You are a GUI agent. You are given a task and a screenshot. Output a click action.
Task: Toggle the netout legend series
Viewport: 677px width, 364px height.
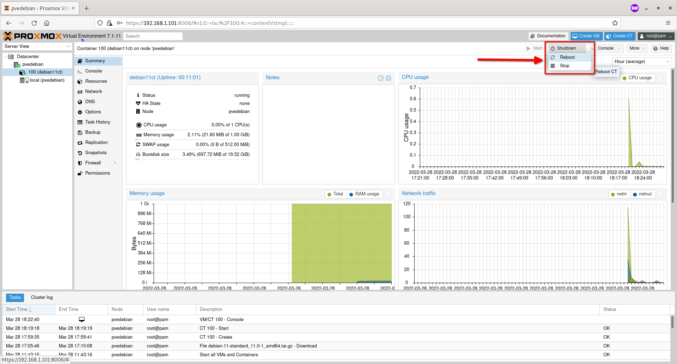643,194
